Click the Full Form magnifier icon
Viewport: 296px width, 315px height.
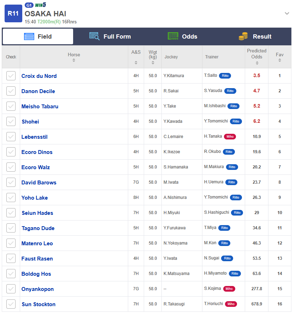tap(94, 36)
